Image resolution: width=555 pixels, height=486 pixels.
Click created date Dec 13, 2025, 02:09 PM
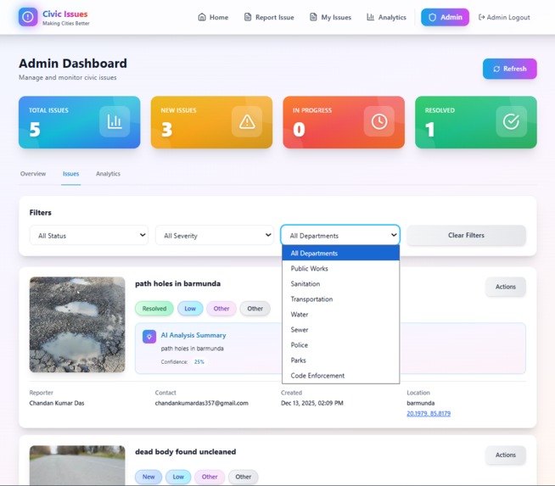(311, 403)
